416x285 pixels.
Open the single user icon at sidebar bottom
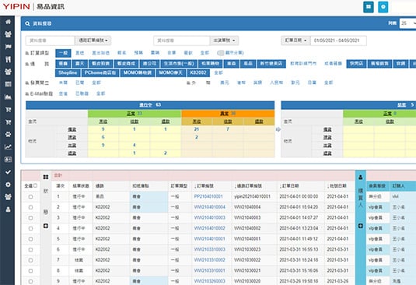[8, 209]
